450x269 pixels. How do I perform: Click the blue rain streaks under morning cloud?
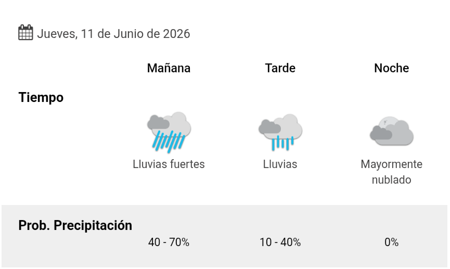pyautogui.click(x=169, y=141)
